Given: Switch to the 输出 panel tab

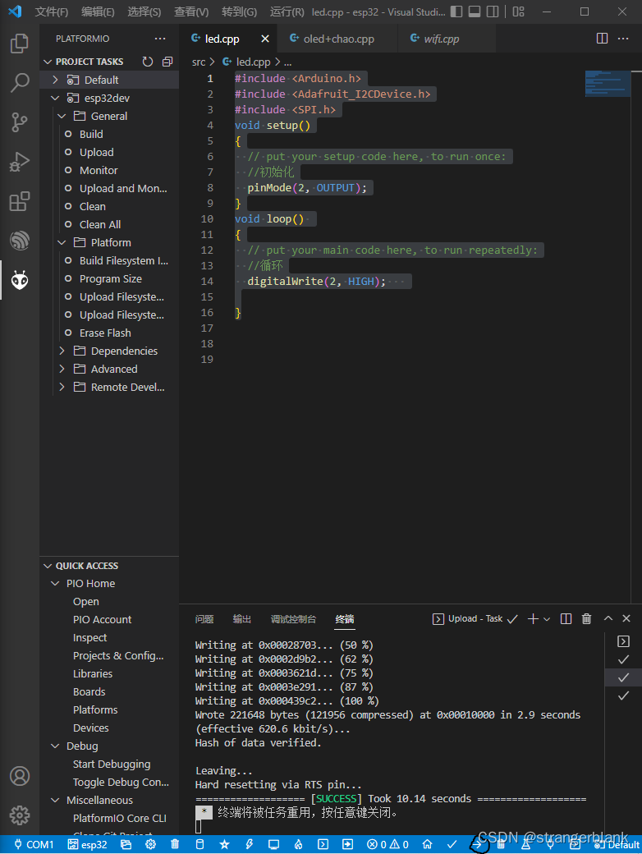Looking at the screenshot, I should click(x=241, y=618).
